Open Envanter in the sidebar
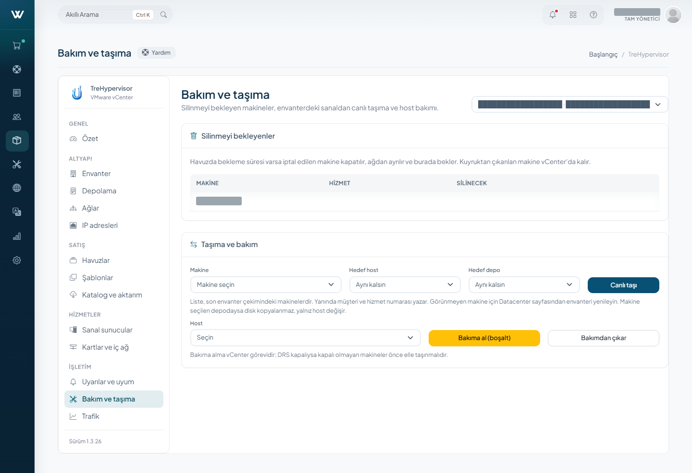Screen dimensions: 692x473 point(114,174)
